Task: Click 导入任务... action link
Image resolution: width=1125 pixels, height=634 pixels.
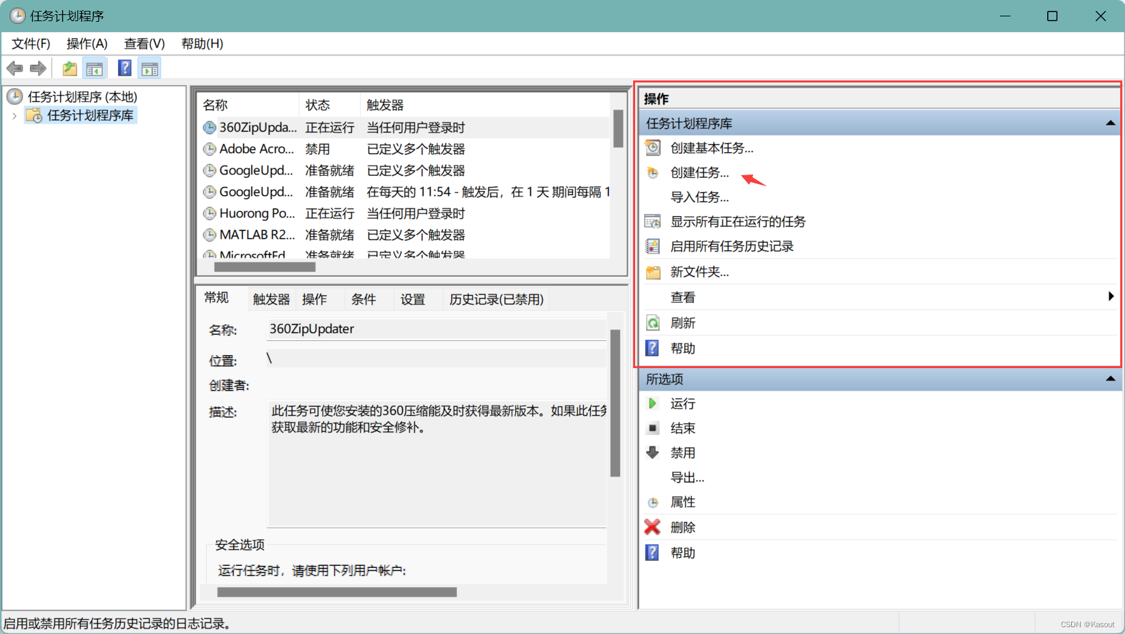Action: click(699, 198)
